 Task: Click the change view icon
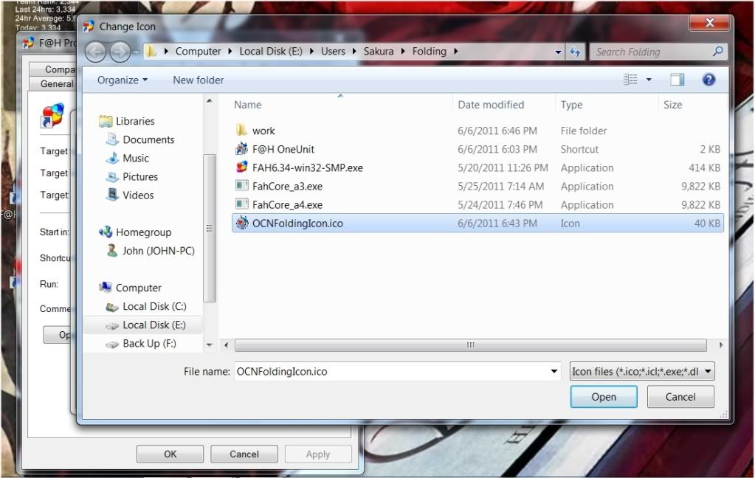(x=630, y=80)
